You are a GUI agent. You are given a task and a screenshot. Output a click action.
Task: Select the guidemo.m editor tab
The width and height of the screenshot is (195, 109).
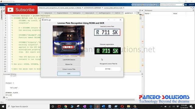click(129, 13)
